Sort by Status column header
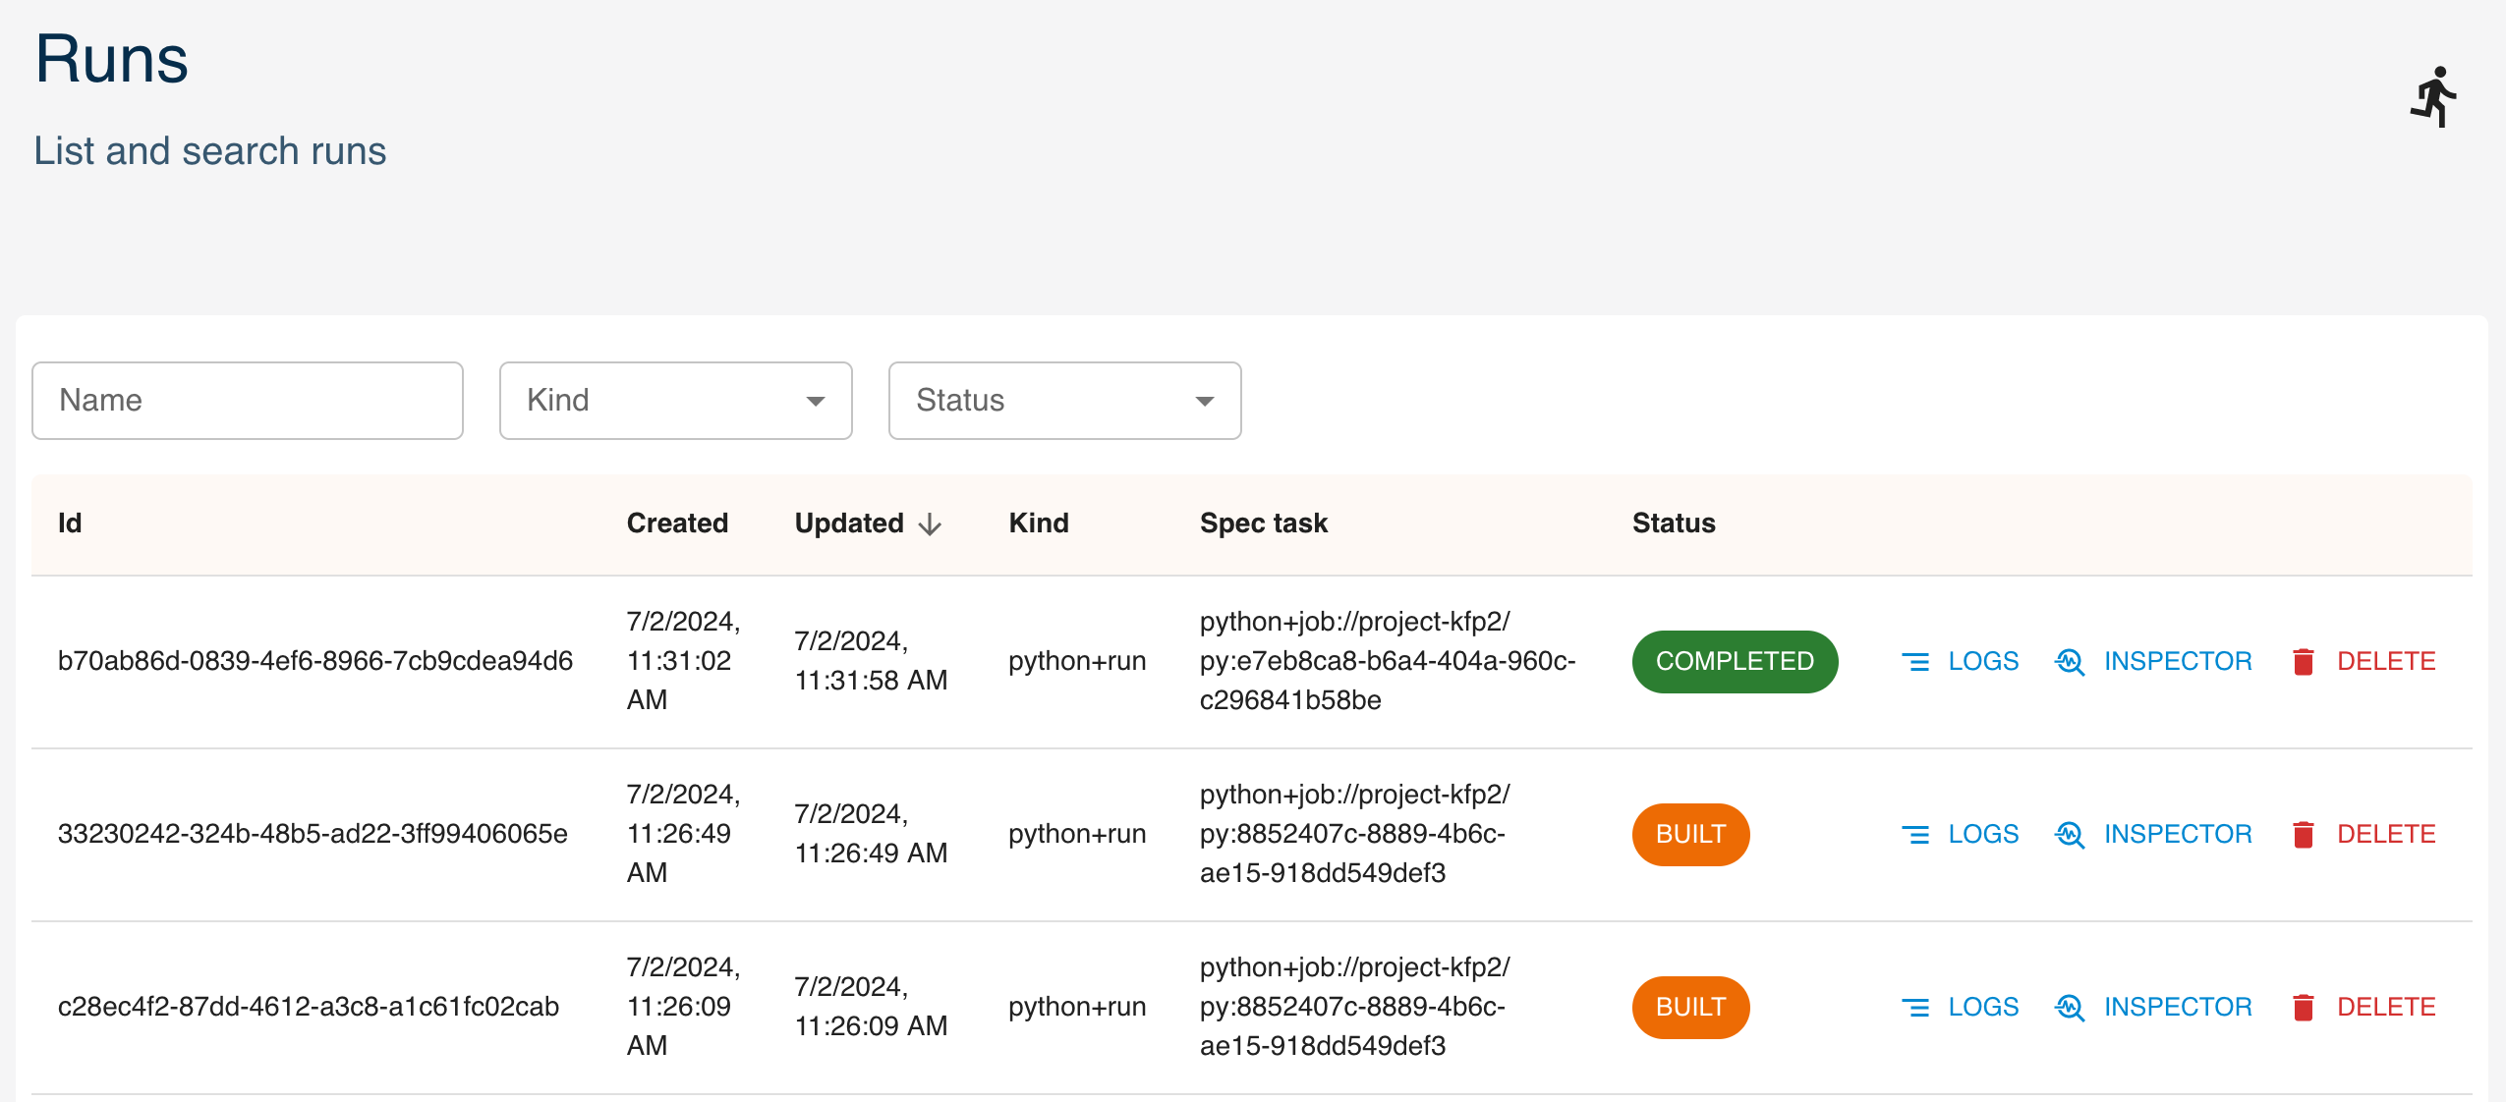Image resolution: width=2506 pixels, height=1102 pixels. (1673, 523)
